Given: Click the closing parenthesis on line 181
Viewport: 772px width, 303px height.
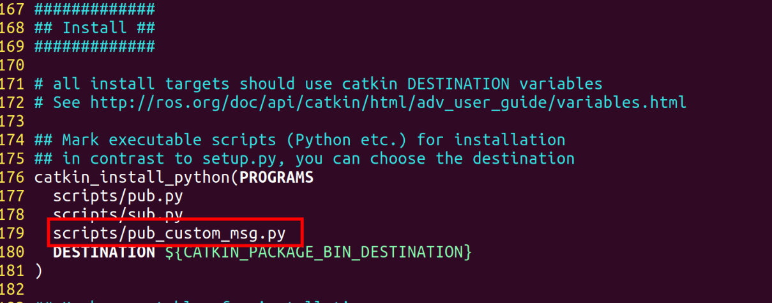Looking at the screenshot, I should (x=38, y=270).
